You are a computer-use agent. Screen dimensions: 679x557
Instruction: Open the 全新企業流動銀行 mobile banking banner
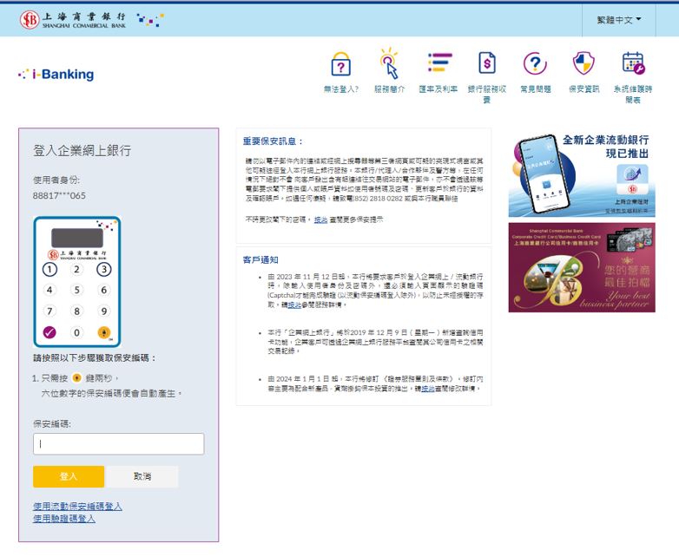[x=582, y=174]
